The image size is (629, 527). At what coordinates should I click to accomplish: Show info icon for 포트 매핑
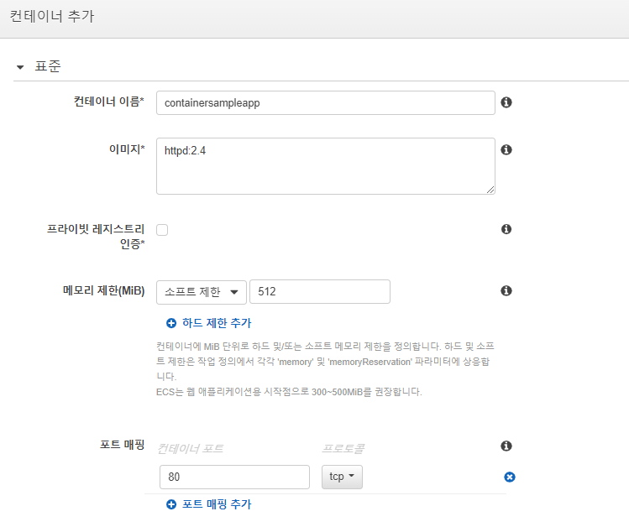pyautogui.click(x=506, y=446)
